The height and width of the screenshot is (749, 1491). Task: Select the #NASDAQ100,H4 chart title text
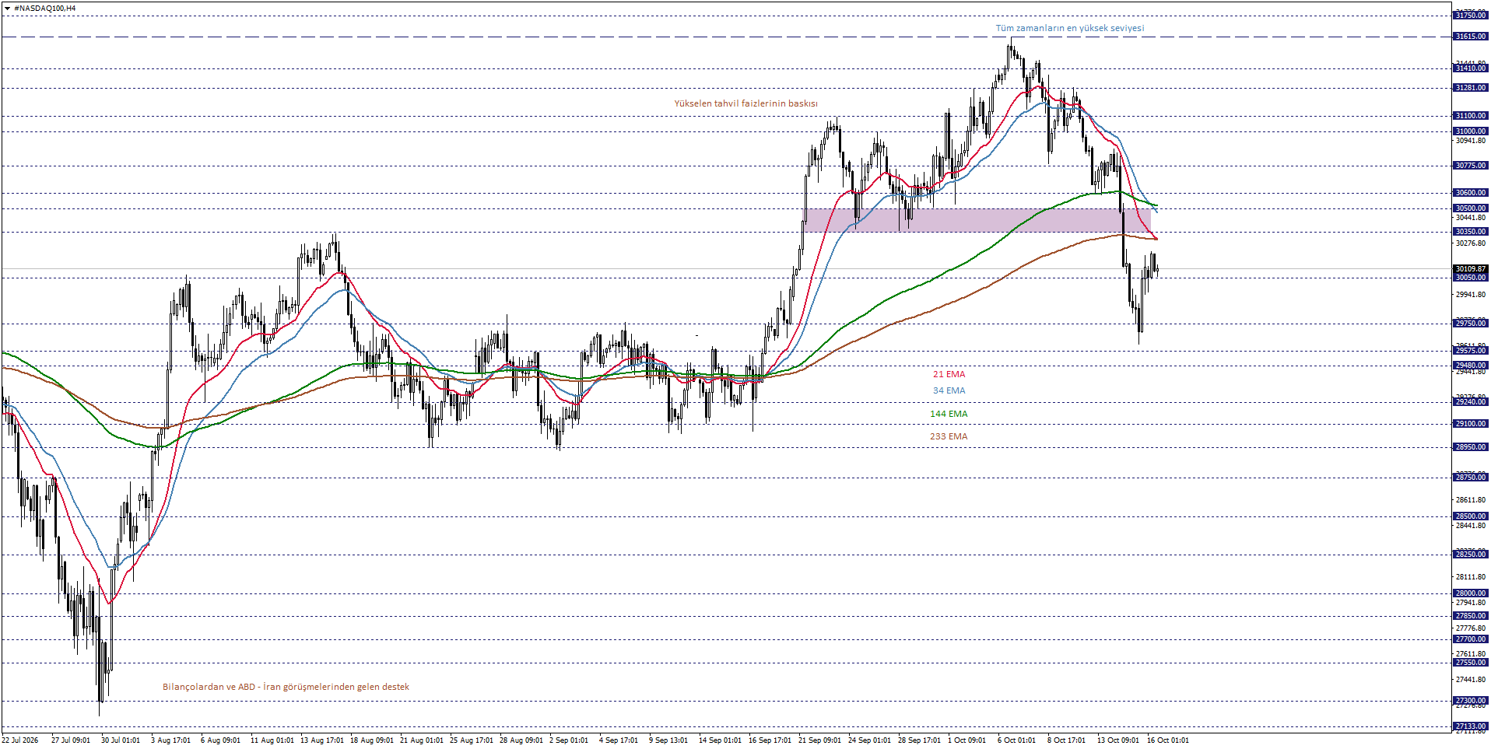coord(45,8)
